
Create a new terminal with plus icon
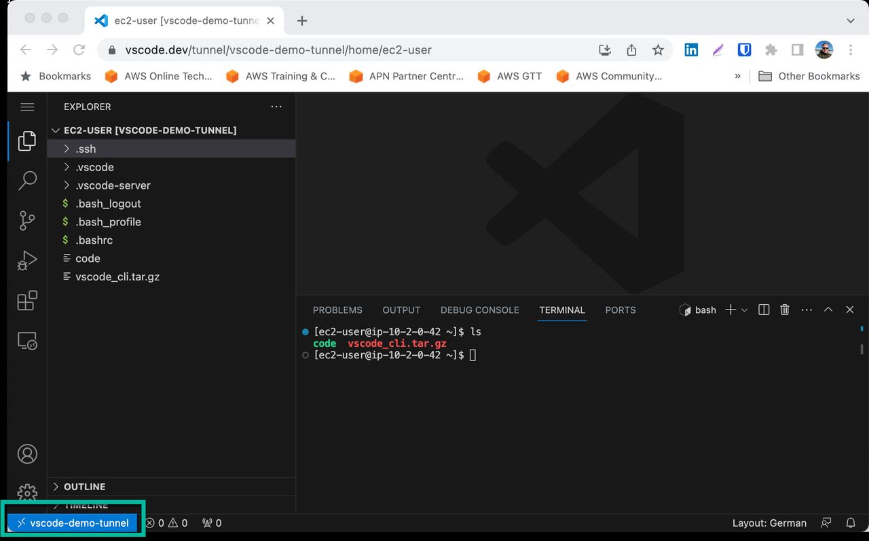point(731,310)
